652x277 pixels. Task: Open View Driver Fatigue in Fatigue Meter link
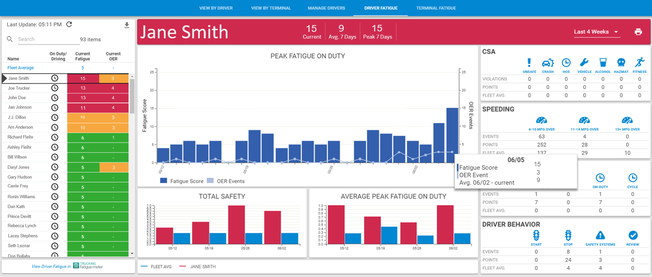pyautogui.click(x=68, y=266)
